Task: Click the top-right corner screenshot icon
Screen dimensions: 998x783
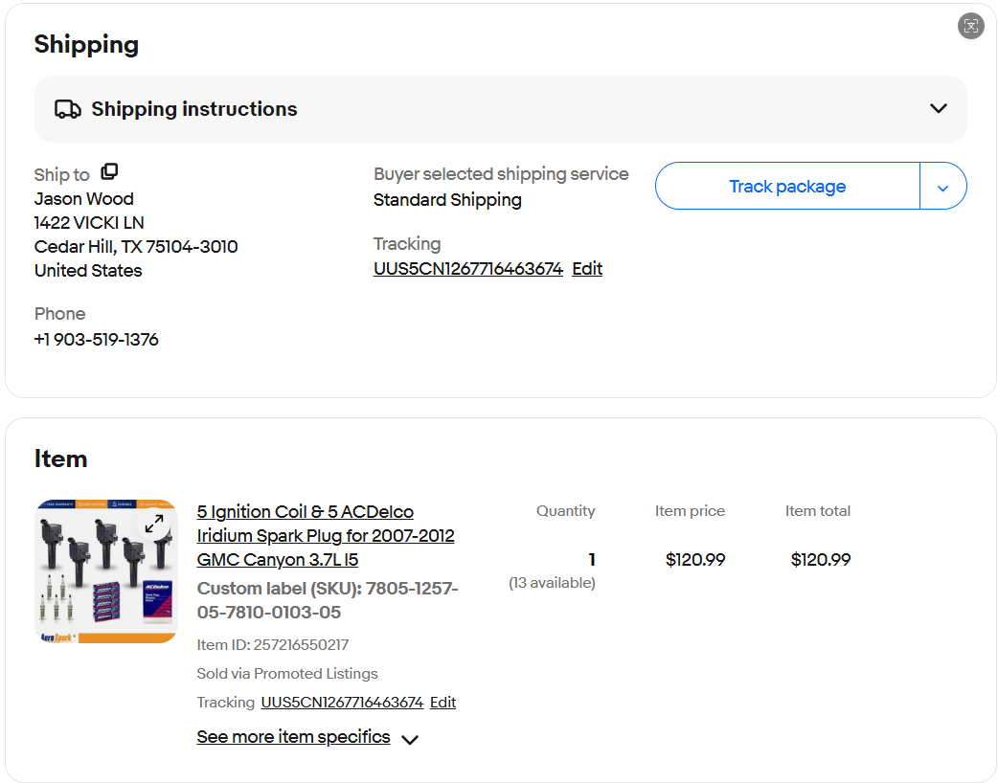Action: (x=970, y=26)
